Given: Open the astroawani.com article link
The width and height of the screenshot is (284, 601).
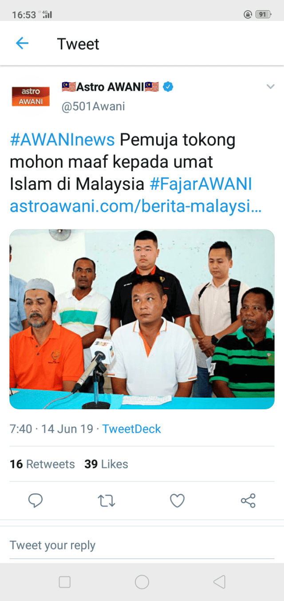Looking at the screenshot, I should [135, 206].
